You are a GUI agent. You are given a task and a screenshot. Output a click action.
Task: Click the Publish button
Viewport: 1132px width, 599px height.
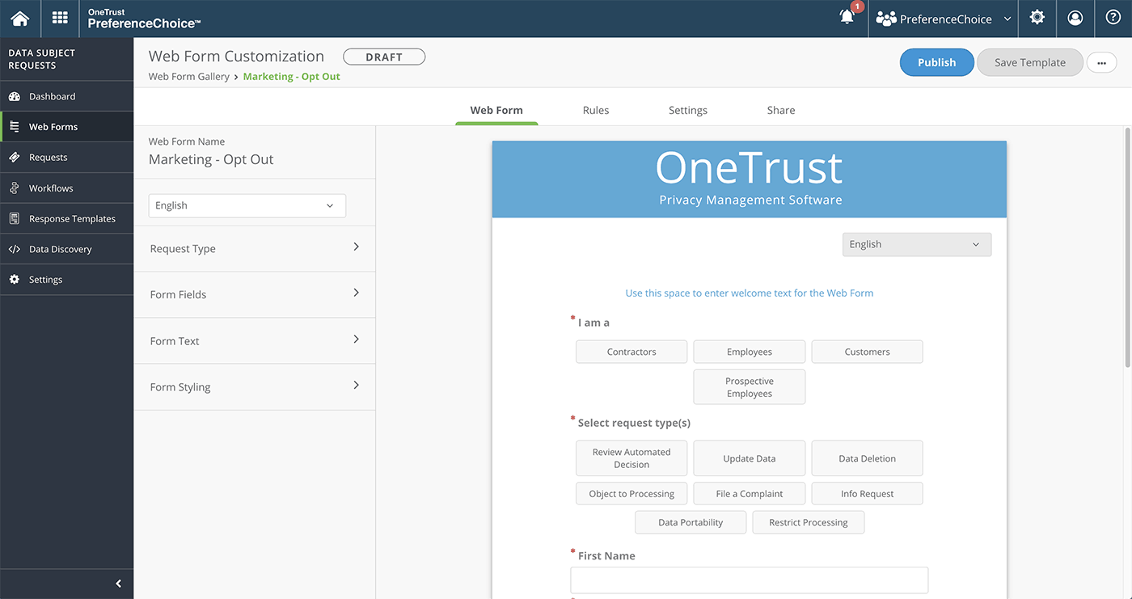coord(936,62)
